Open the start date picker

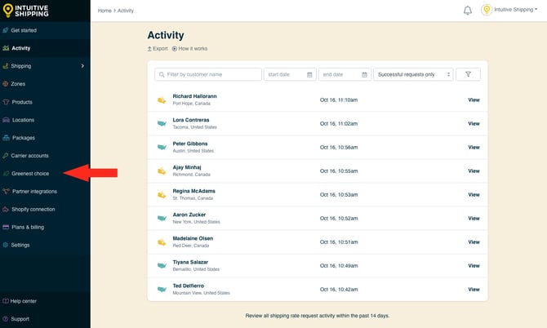(x=291, y=74)
